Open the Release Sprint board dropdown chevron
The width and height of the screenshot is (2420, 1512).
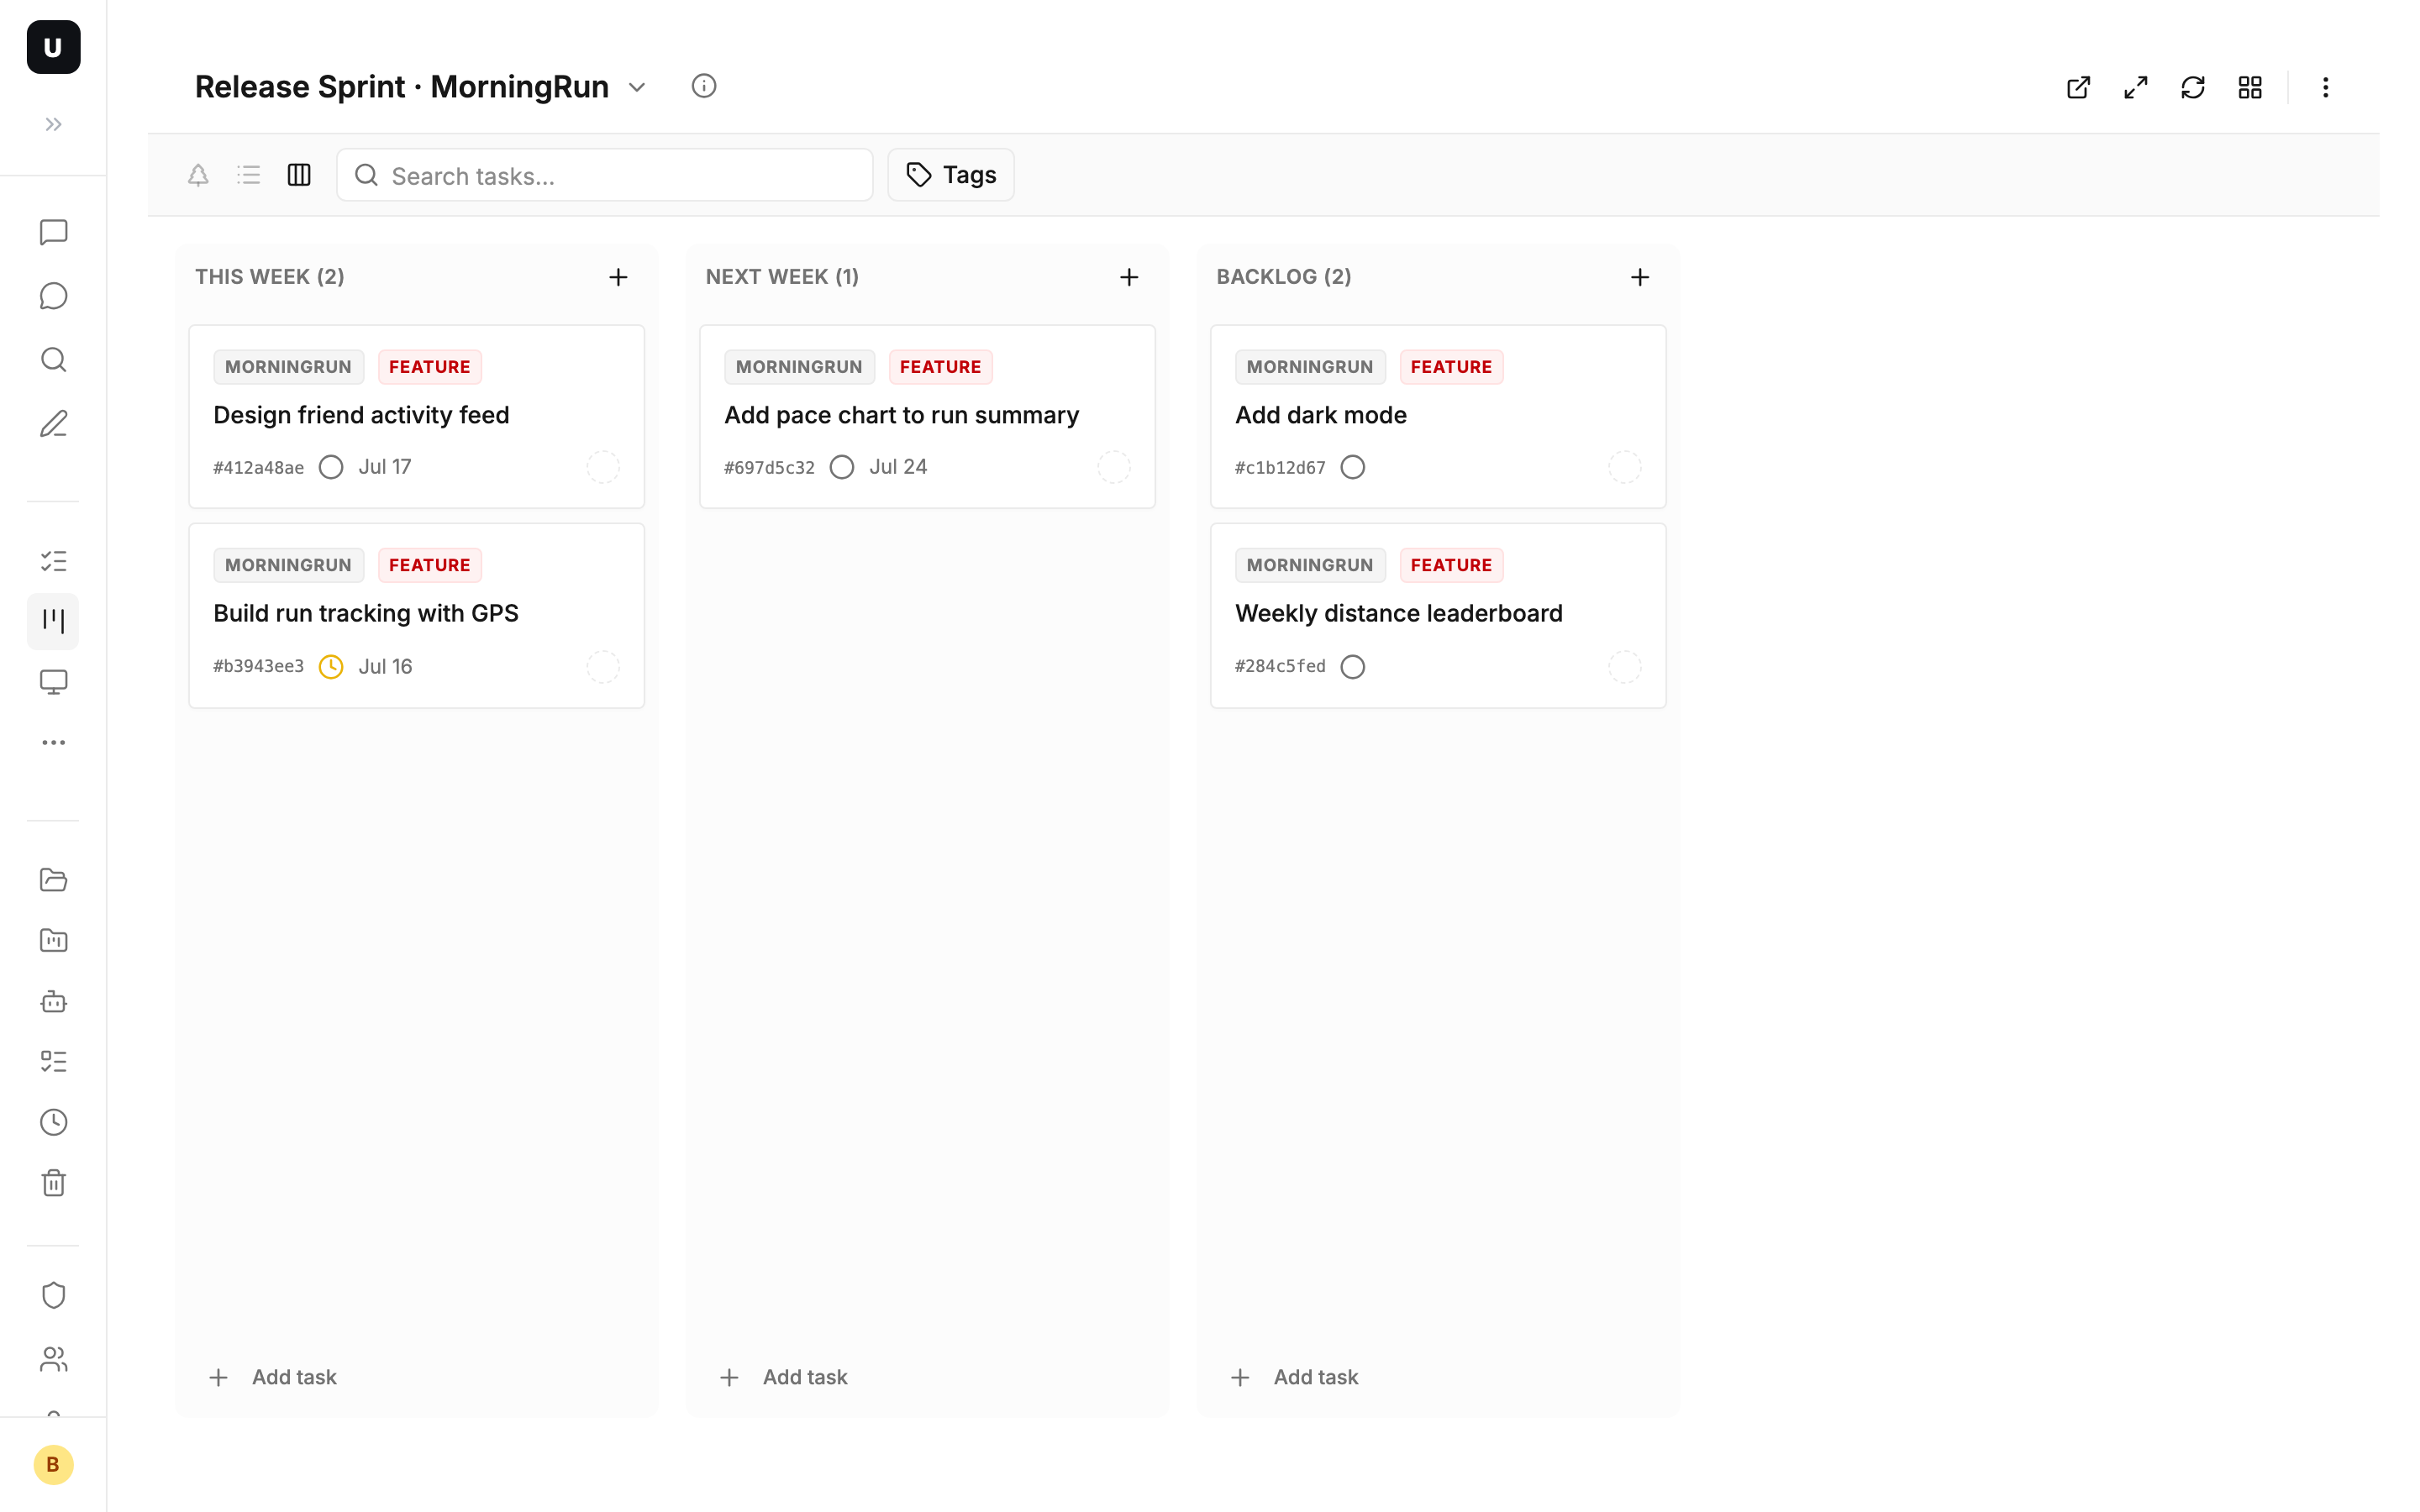coord(637,87)
